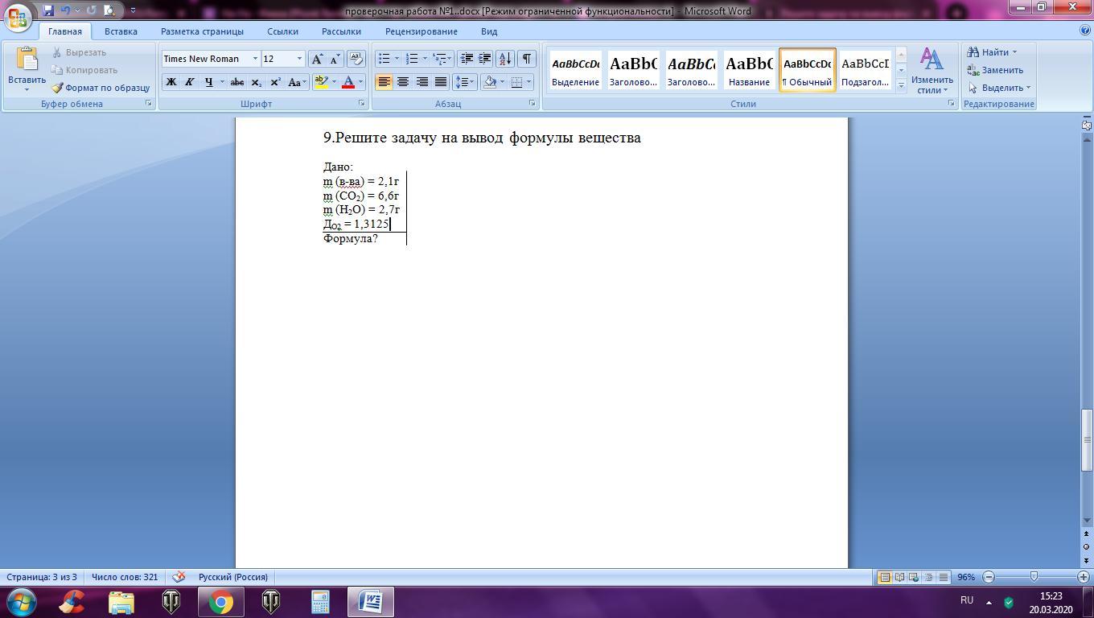
Task: Expand the font size dropdown
Action: click(x=299, y=59)
